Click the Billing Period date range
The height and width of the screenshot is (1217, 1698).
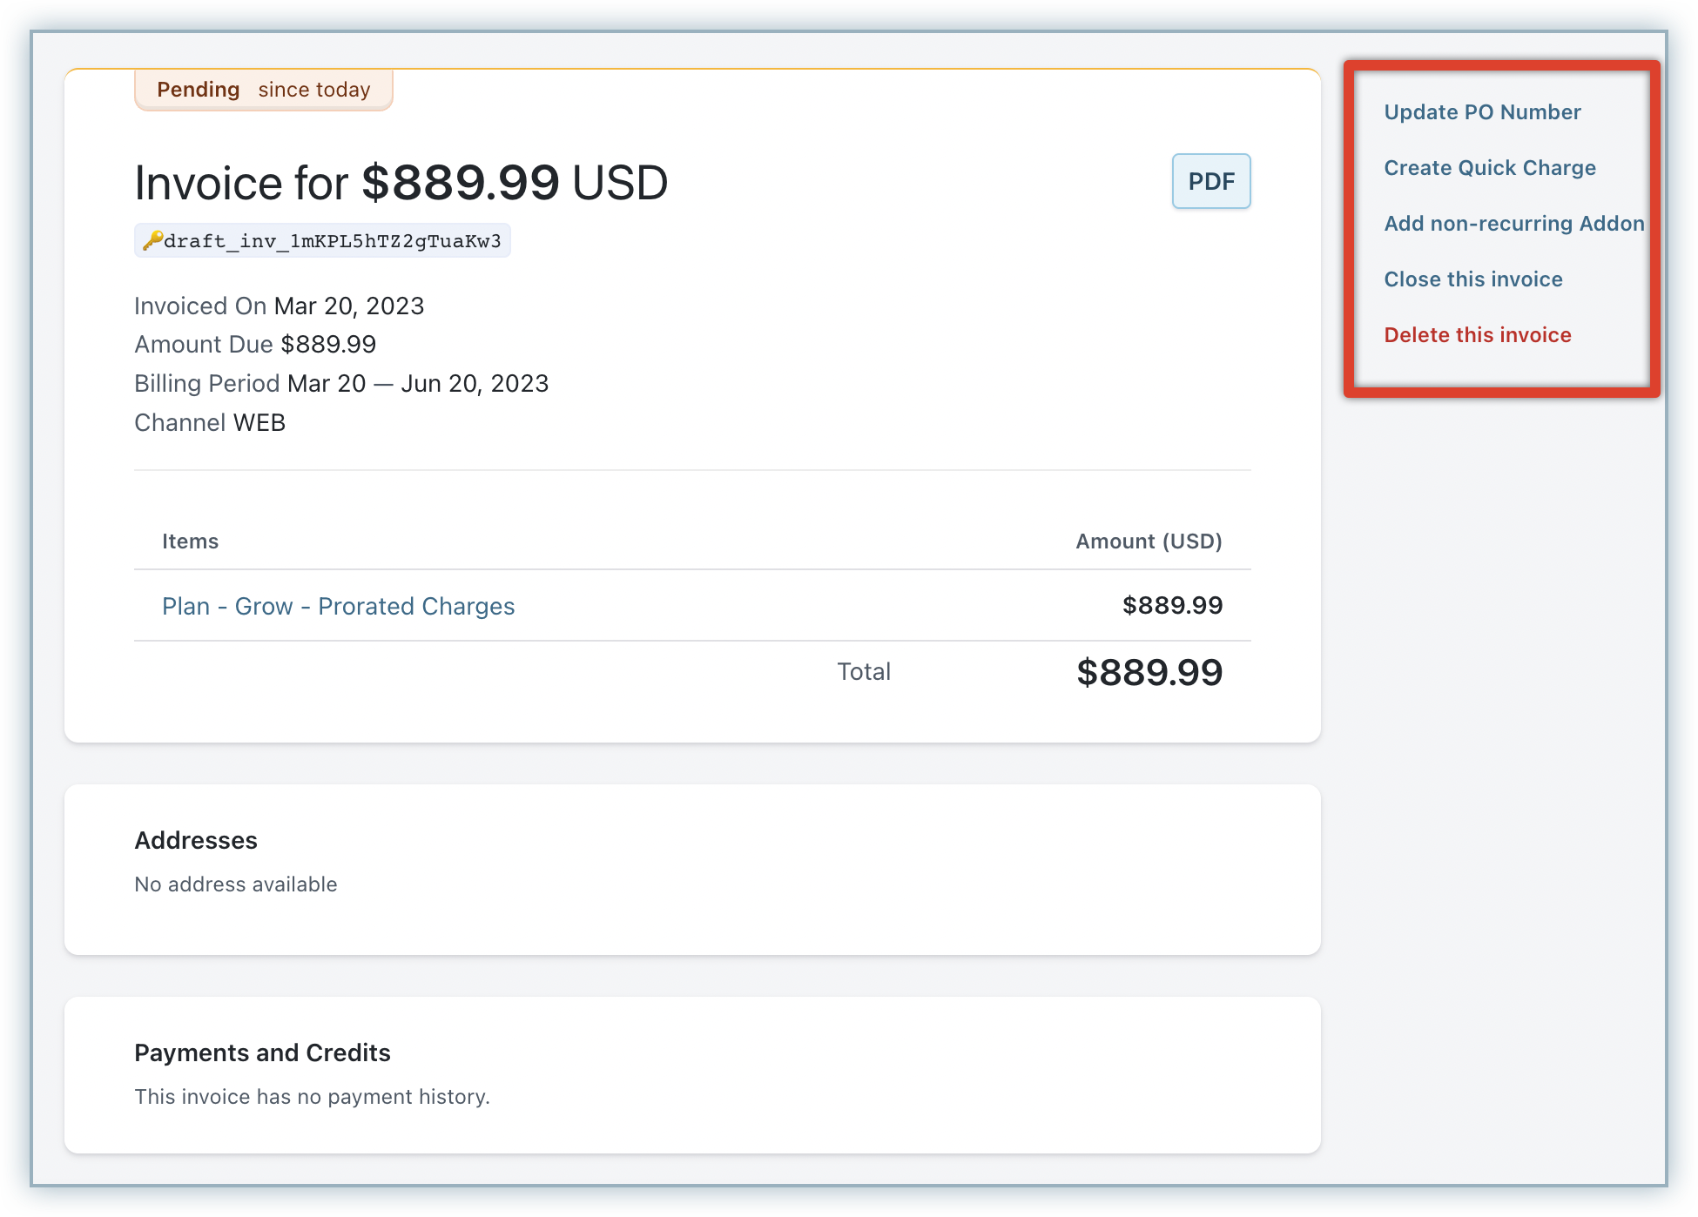coord(417,384)
